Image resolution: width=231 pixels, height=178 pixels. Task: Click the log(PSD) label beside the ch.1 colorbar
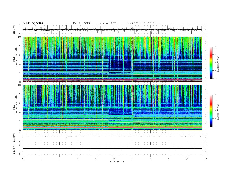pos(219,64)
